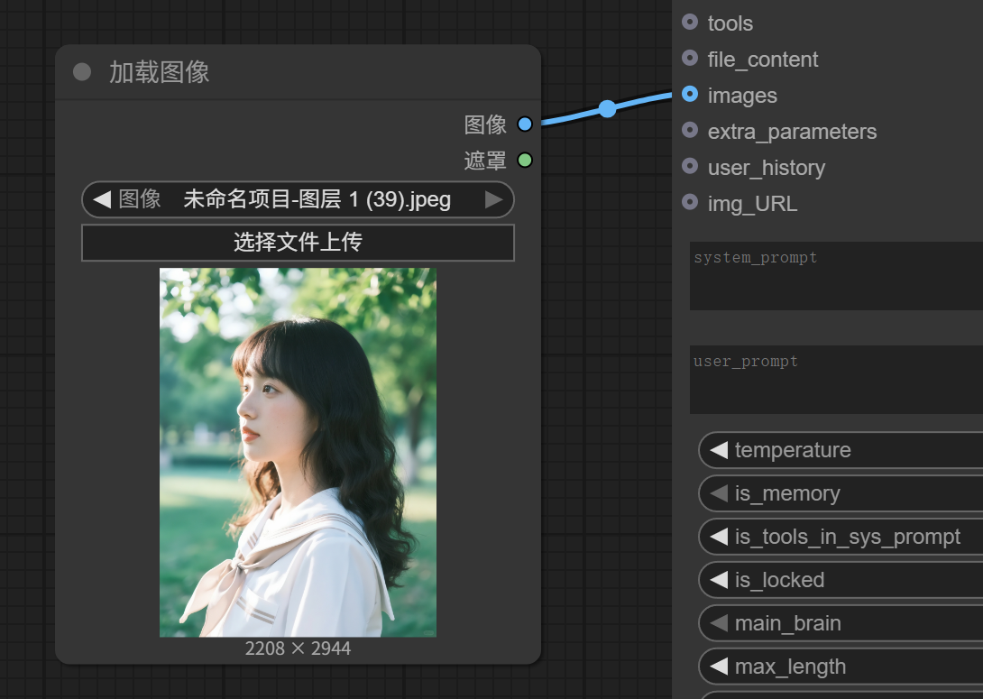Screen dimensions: 983x699
Task: Click the blue 图像 output socket
Action: click(x=525, y=124)
